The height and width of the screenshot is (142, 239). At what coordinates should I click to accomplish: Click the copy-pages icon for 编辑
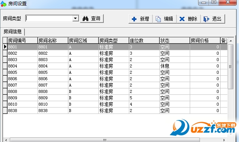pos(158,19)
